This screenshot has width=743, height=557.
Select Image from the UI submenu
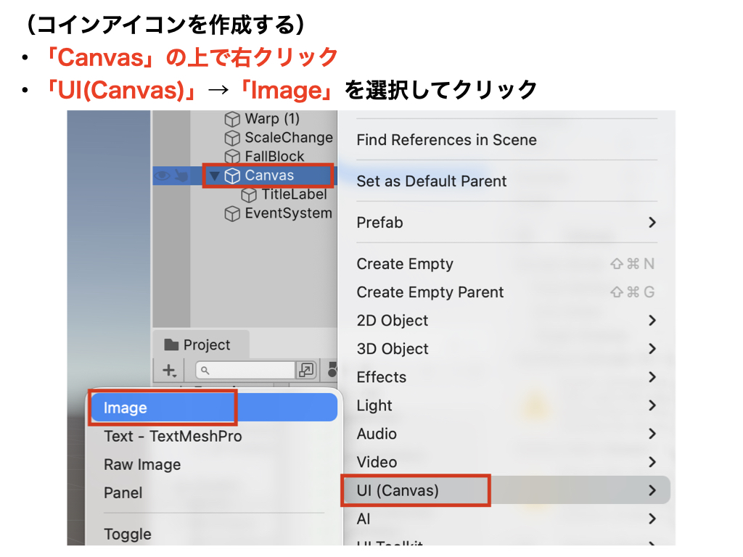[x=126, y=408]
